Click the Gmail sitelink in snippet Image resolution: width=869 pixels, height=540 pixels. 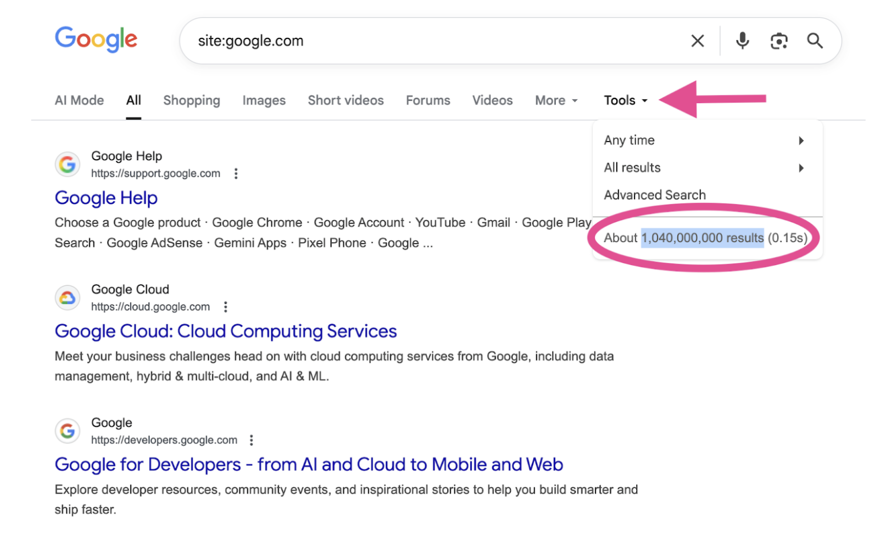(x=493, y=223)
